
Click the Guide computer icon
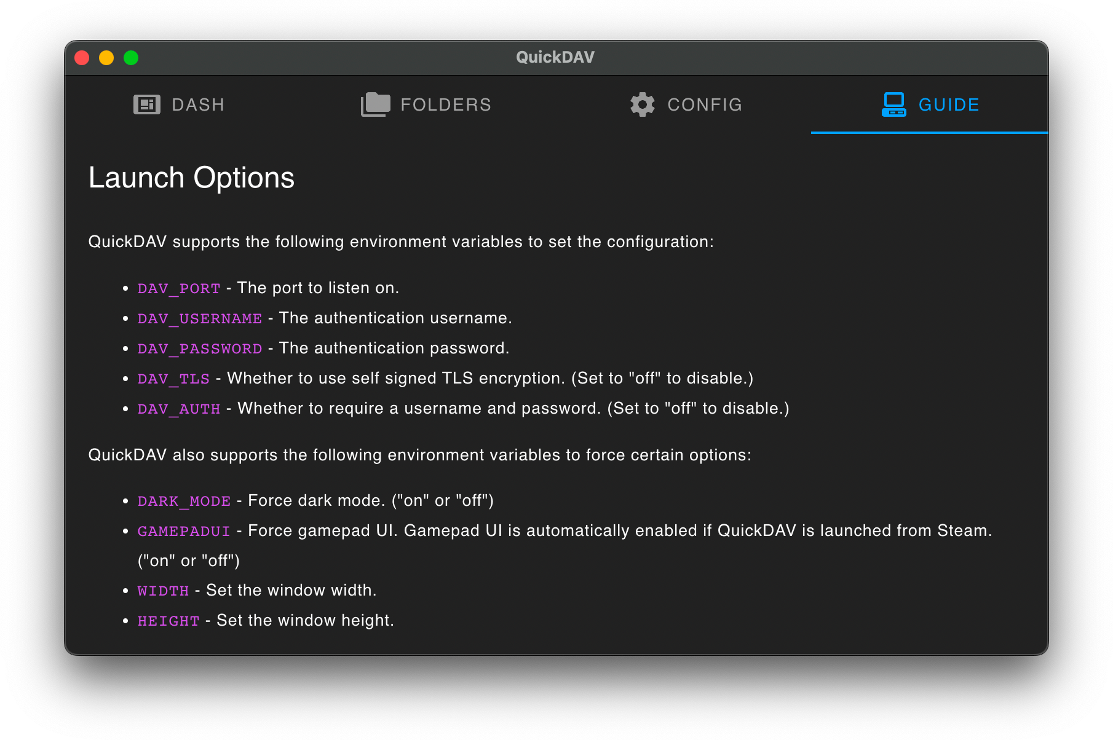(x=893, y=104)
